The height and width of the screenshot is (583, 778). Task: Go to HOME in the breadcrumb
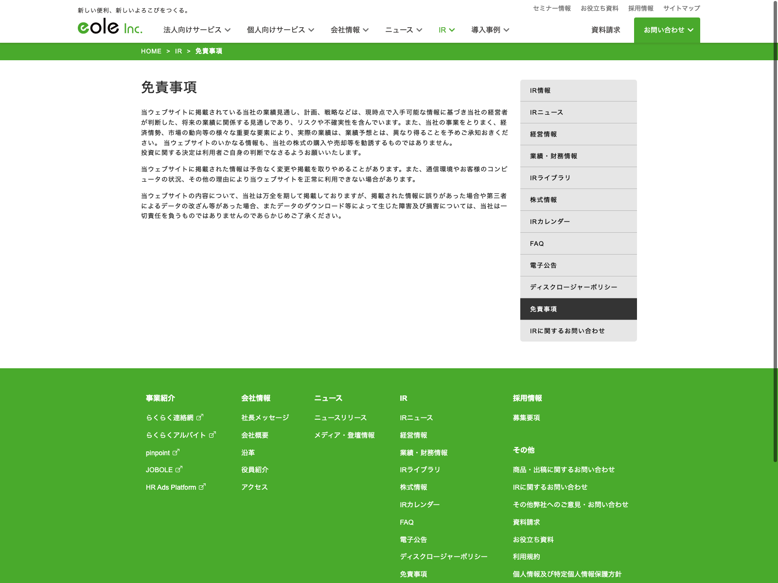[x=151, y=51]
